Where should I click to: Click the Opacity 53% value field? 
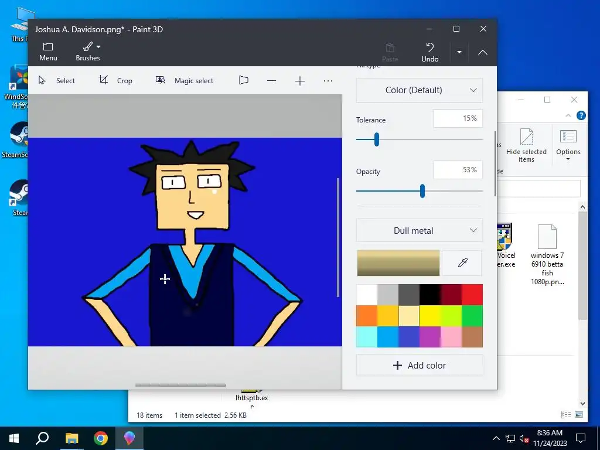[458, 170]
